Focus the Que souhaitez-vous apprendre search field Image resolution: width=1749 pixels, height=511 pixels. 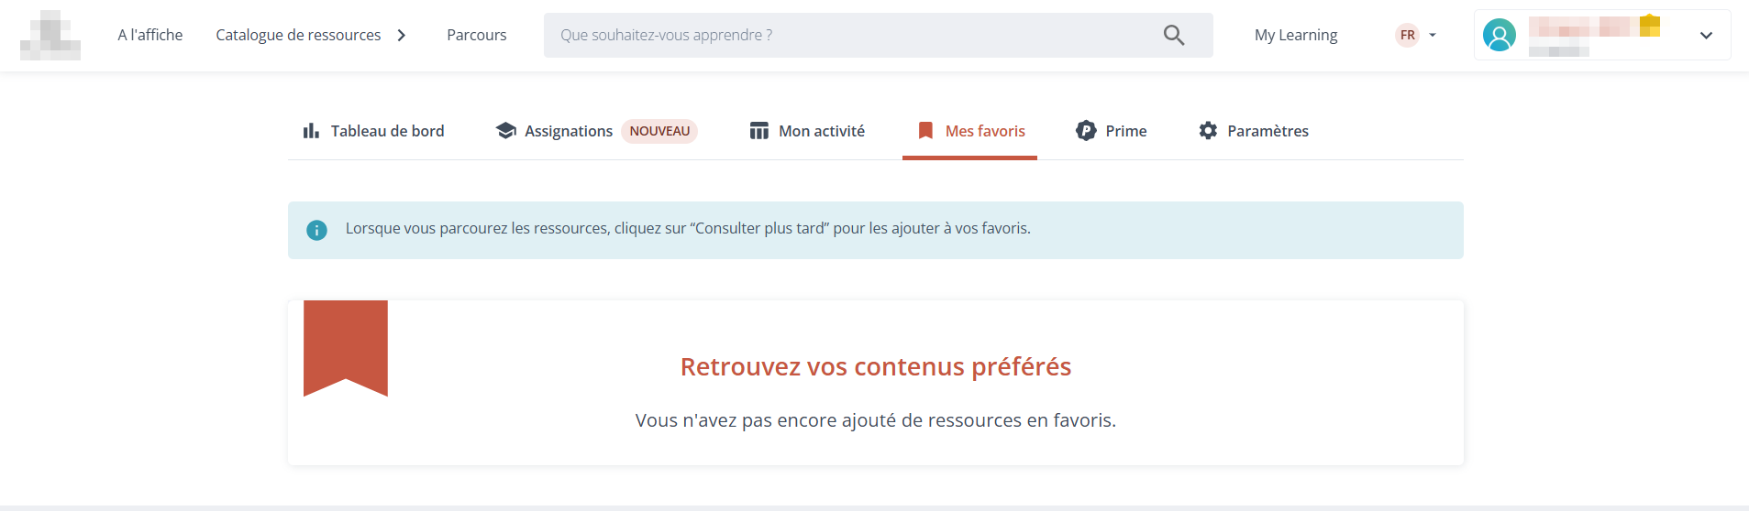(x=853, y=35)
